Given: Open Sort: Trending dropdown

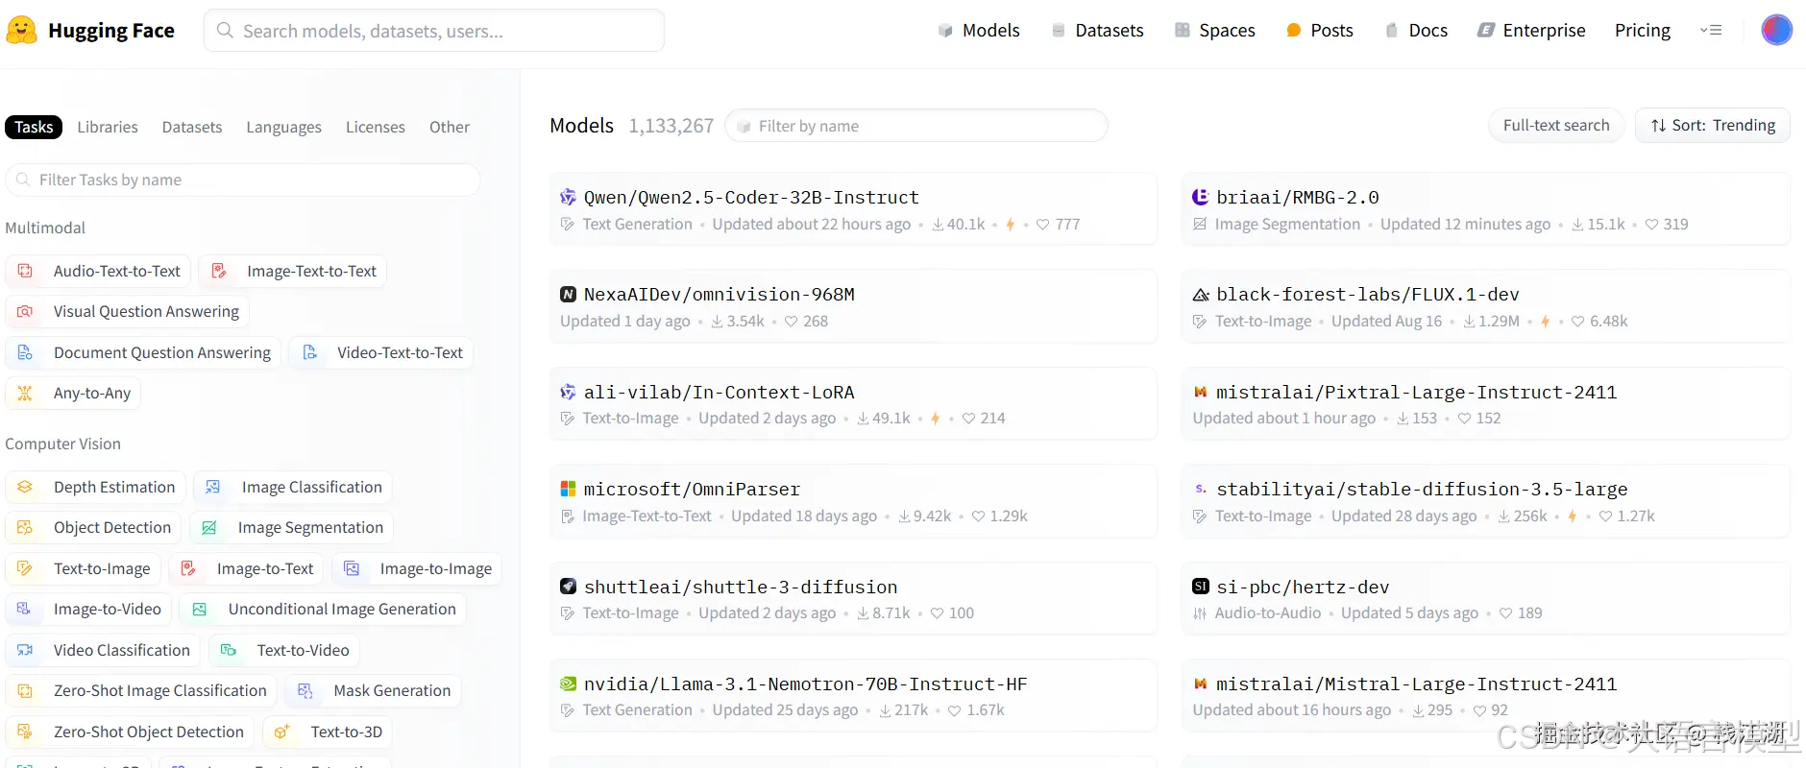Looking at the screenshot, I should tap(1713, 126).
